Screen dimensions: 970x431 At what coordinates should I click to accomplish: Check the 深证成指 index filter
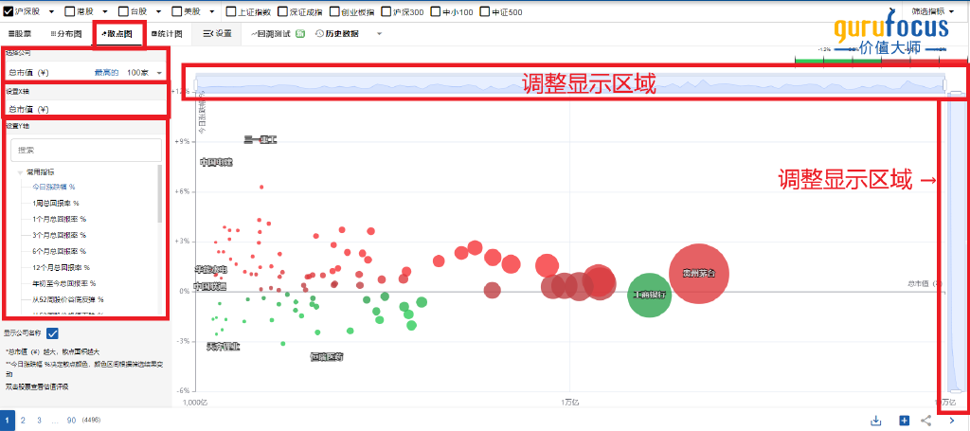click(x=282, y=11)
